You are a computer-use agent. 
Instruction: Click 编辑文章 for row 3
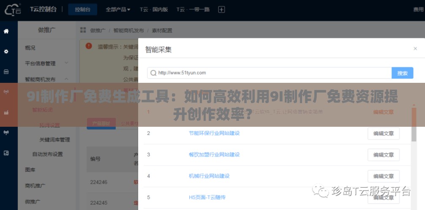[x=384, y=155]
